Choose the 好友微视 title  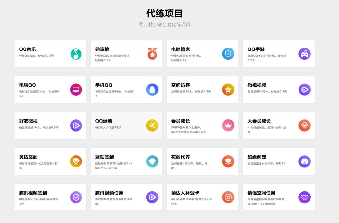(28, 121)
